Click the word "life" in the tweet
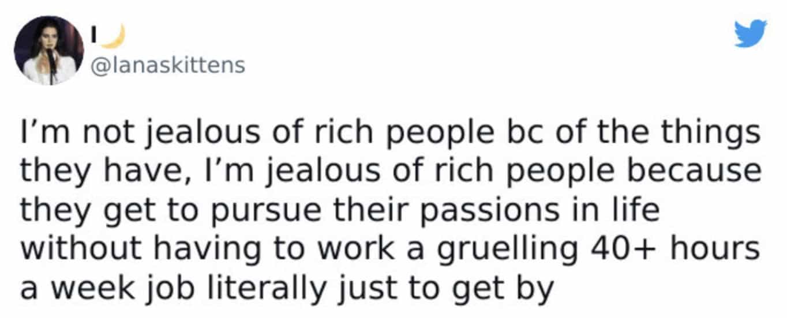 coord(638,210)
